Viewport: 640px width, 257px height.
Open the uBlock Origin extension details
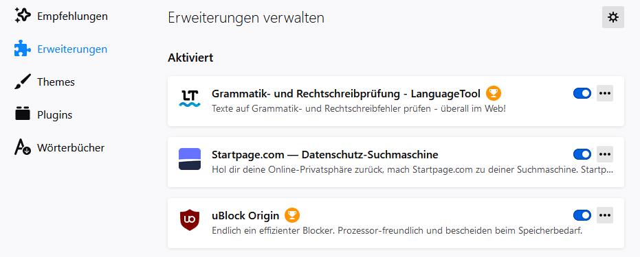(x=395, y=223)
